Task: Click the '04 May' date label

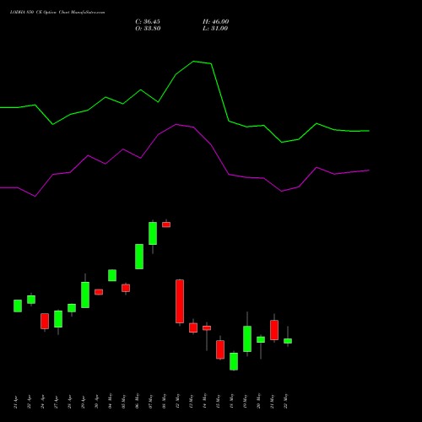Action: [x=111, y=401]
